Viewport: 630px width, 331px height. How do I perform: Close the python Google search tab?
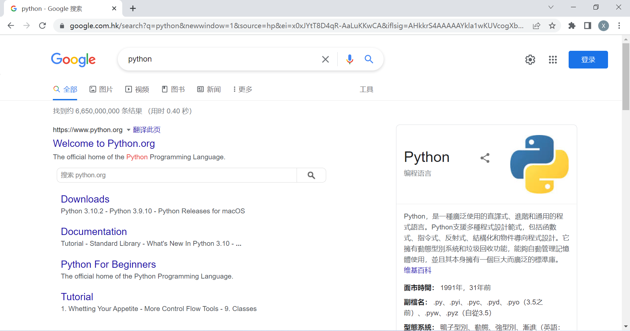pyautogui.click(x=114, y=9)
